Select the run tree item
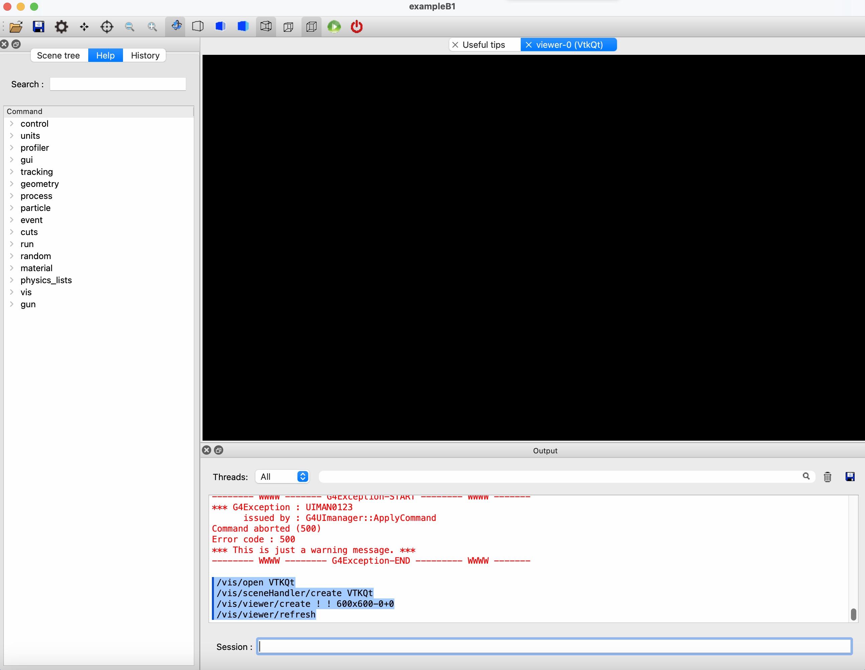This screenshot has height=670, width=865. coord(27,244)
